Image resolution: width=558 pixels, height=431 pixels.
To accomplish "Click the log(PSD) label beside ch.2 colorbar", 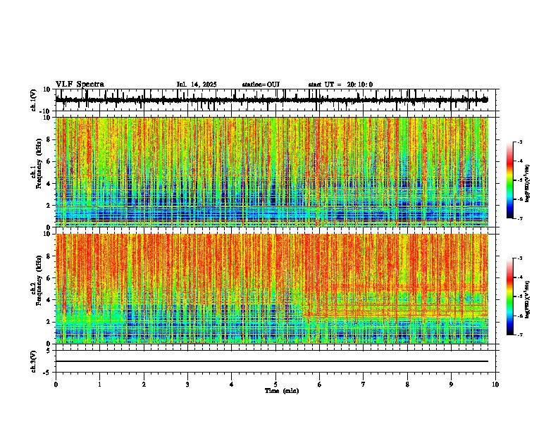I will point(528,299).
